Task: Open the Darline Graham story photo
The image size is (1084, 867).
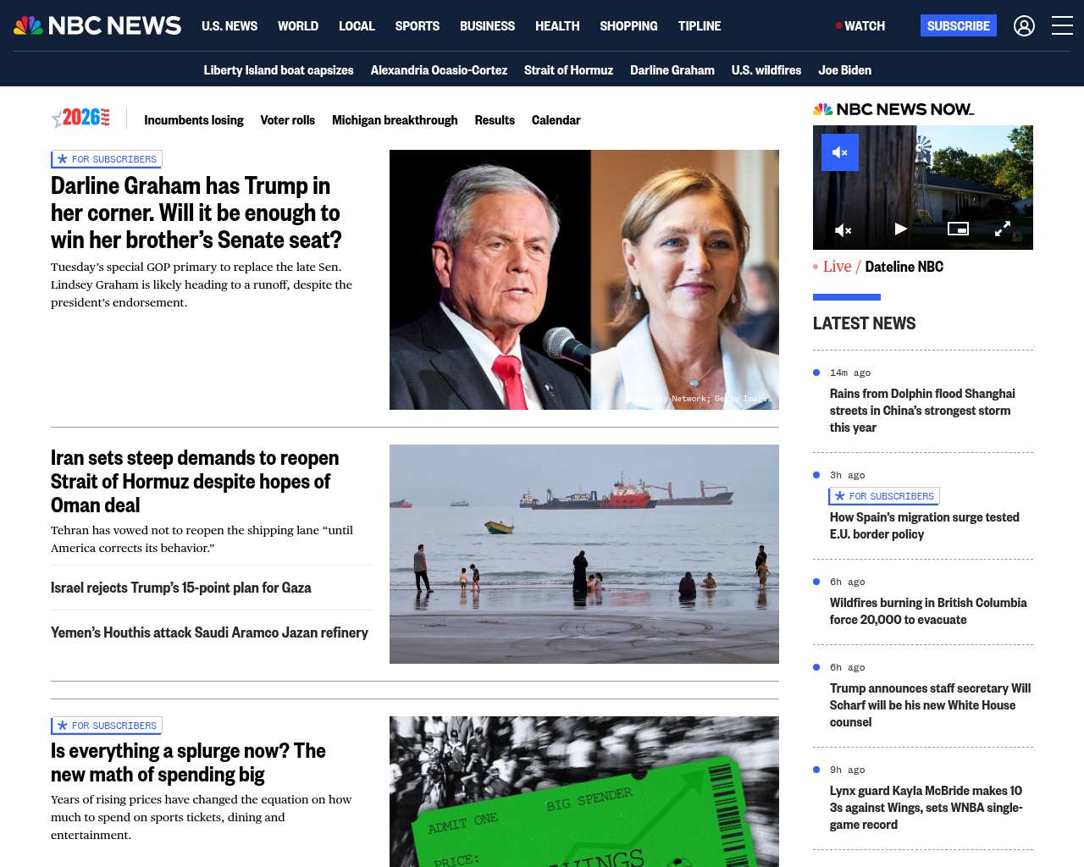Action: coord(584,279)
